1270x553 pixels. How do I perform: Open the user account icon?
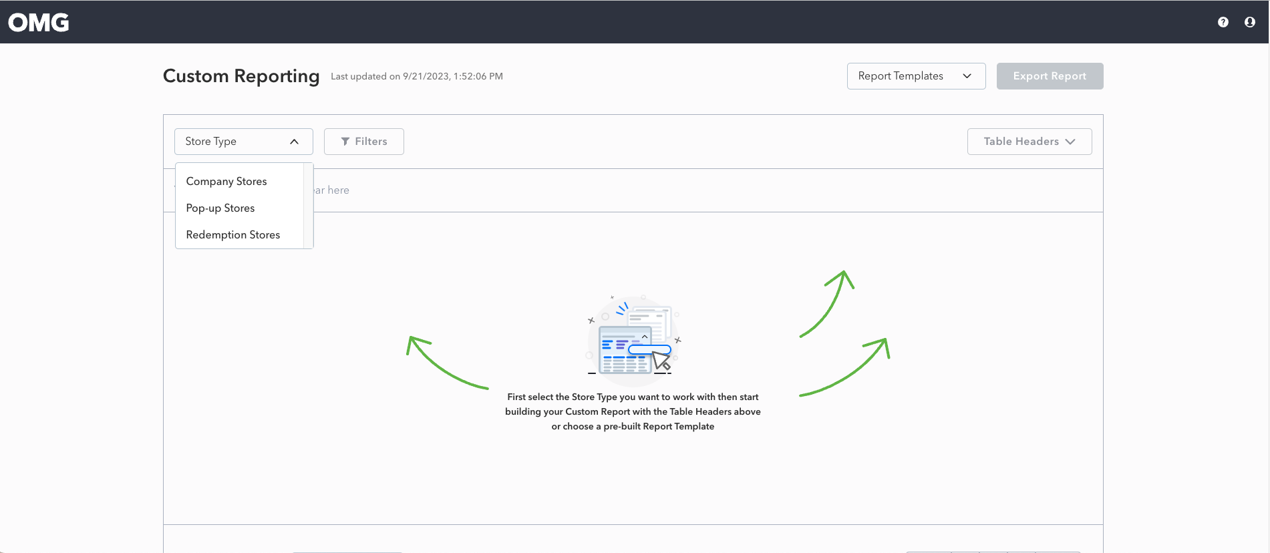[1250, 22]
